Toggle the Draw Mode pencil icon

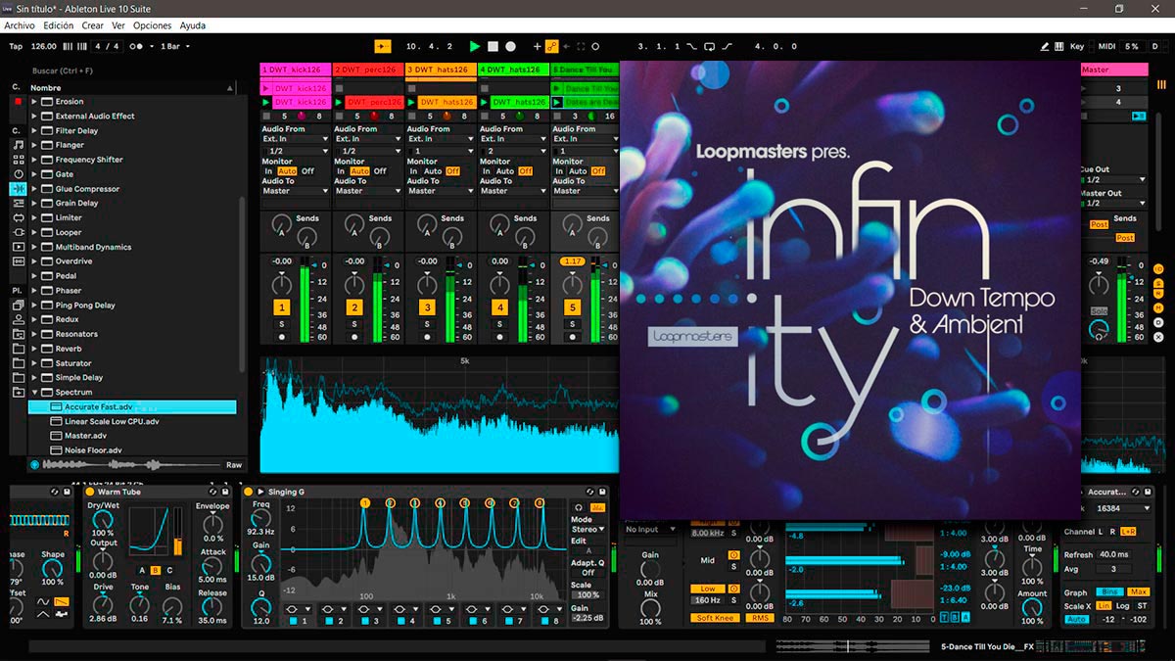1045,46
